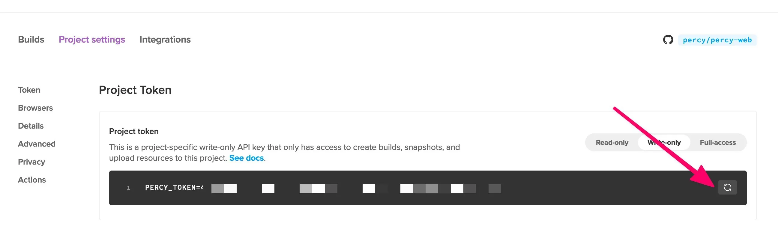Click the token description paragraph text

point(284,147)
